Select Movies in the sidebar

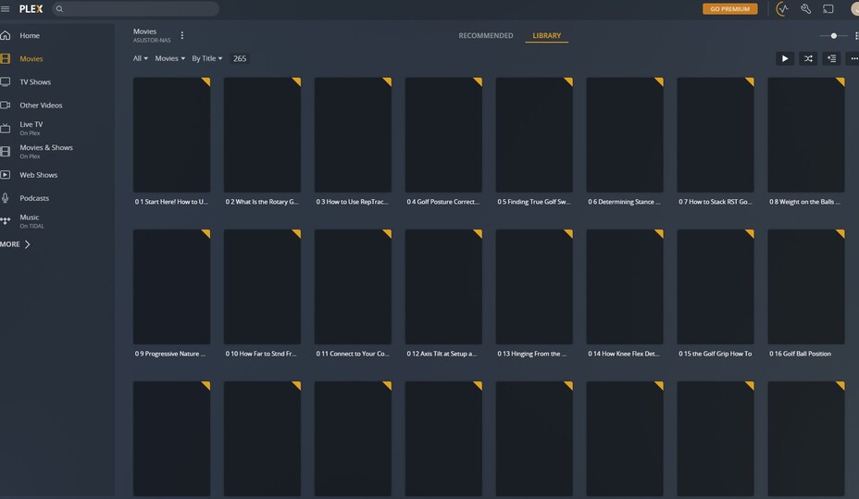[x=31, y=58]
